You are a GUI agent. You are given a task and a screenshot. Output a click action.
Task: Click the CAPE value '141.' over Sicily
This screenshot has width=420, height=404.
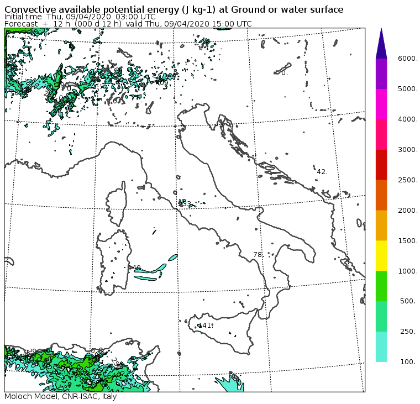(206, 326)
